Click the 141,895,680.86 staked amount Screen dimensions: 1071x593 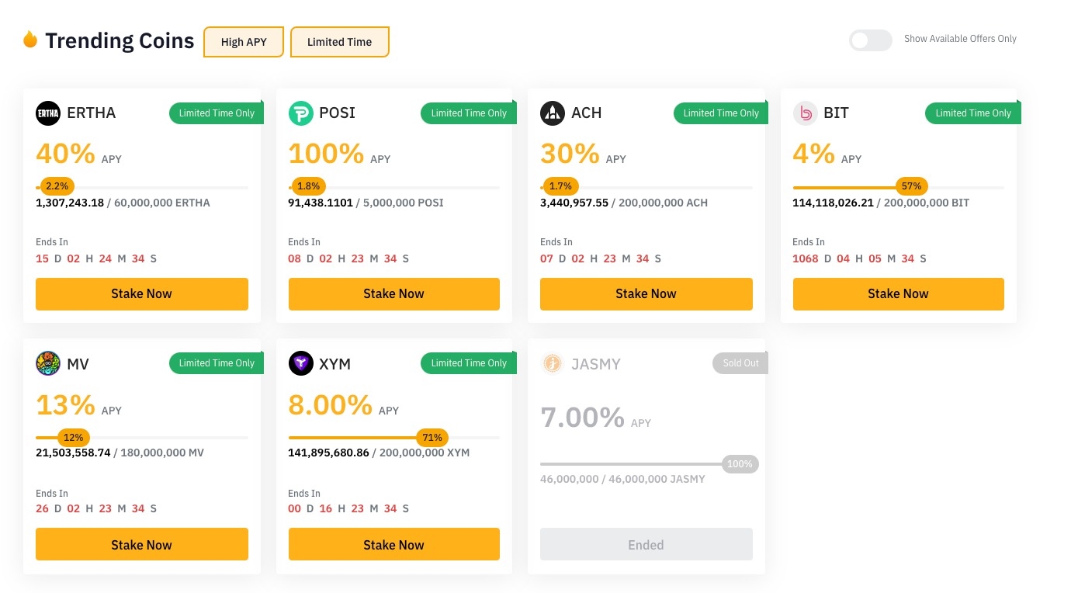pos(329,453)
